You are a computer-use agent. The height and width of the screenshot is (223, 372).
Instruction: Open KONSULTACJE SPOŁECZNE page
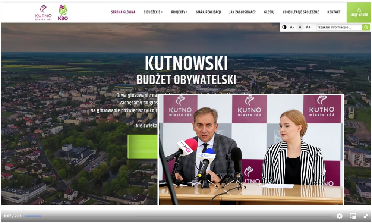click(301, 12)
